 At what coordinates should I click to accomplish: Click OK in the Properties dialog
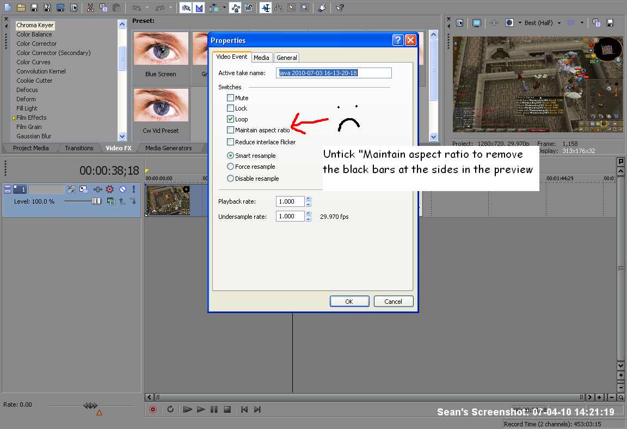[x=349, y=302]
